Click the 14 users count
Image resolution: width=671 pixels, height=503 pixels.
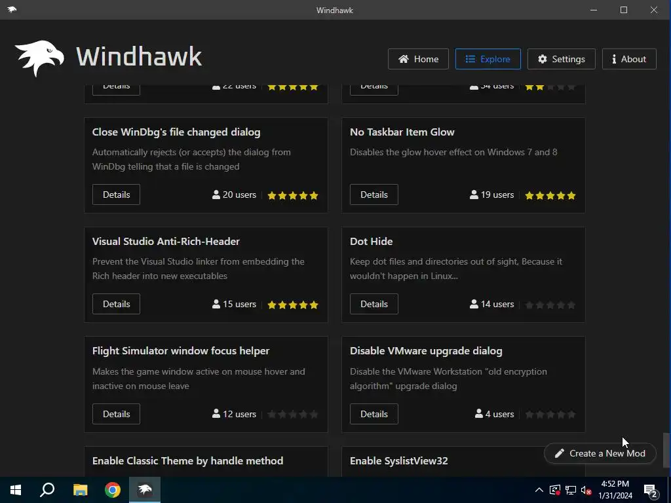click(x=491, y=304)
